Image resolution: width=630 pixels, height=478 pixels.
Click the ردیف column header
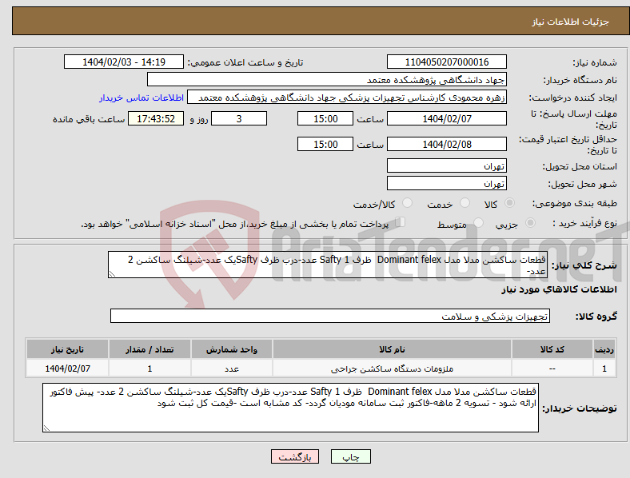(x=604, y=349)
